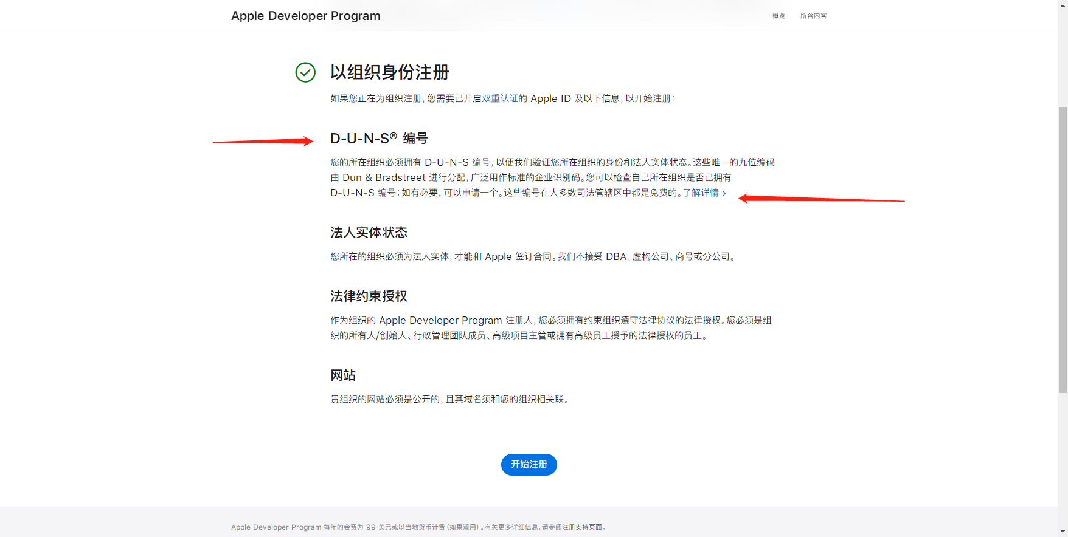The height and width of the screenshot is (537, 1068).
Task: Click the page's vertical scrollbar thumb
Action: (1063, 250)
